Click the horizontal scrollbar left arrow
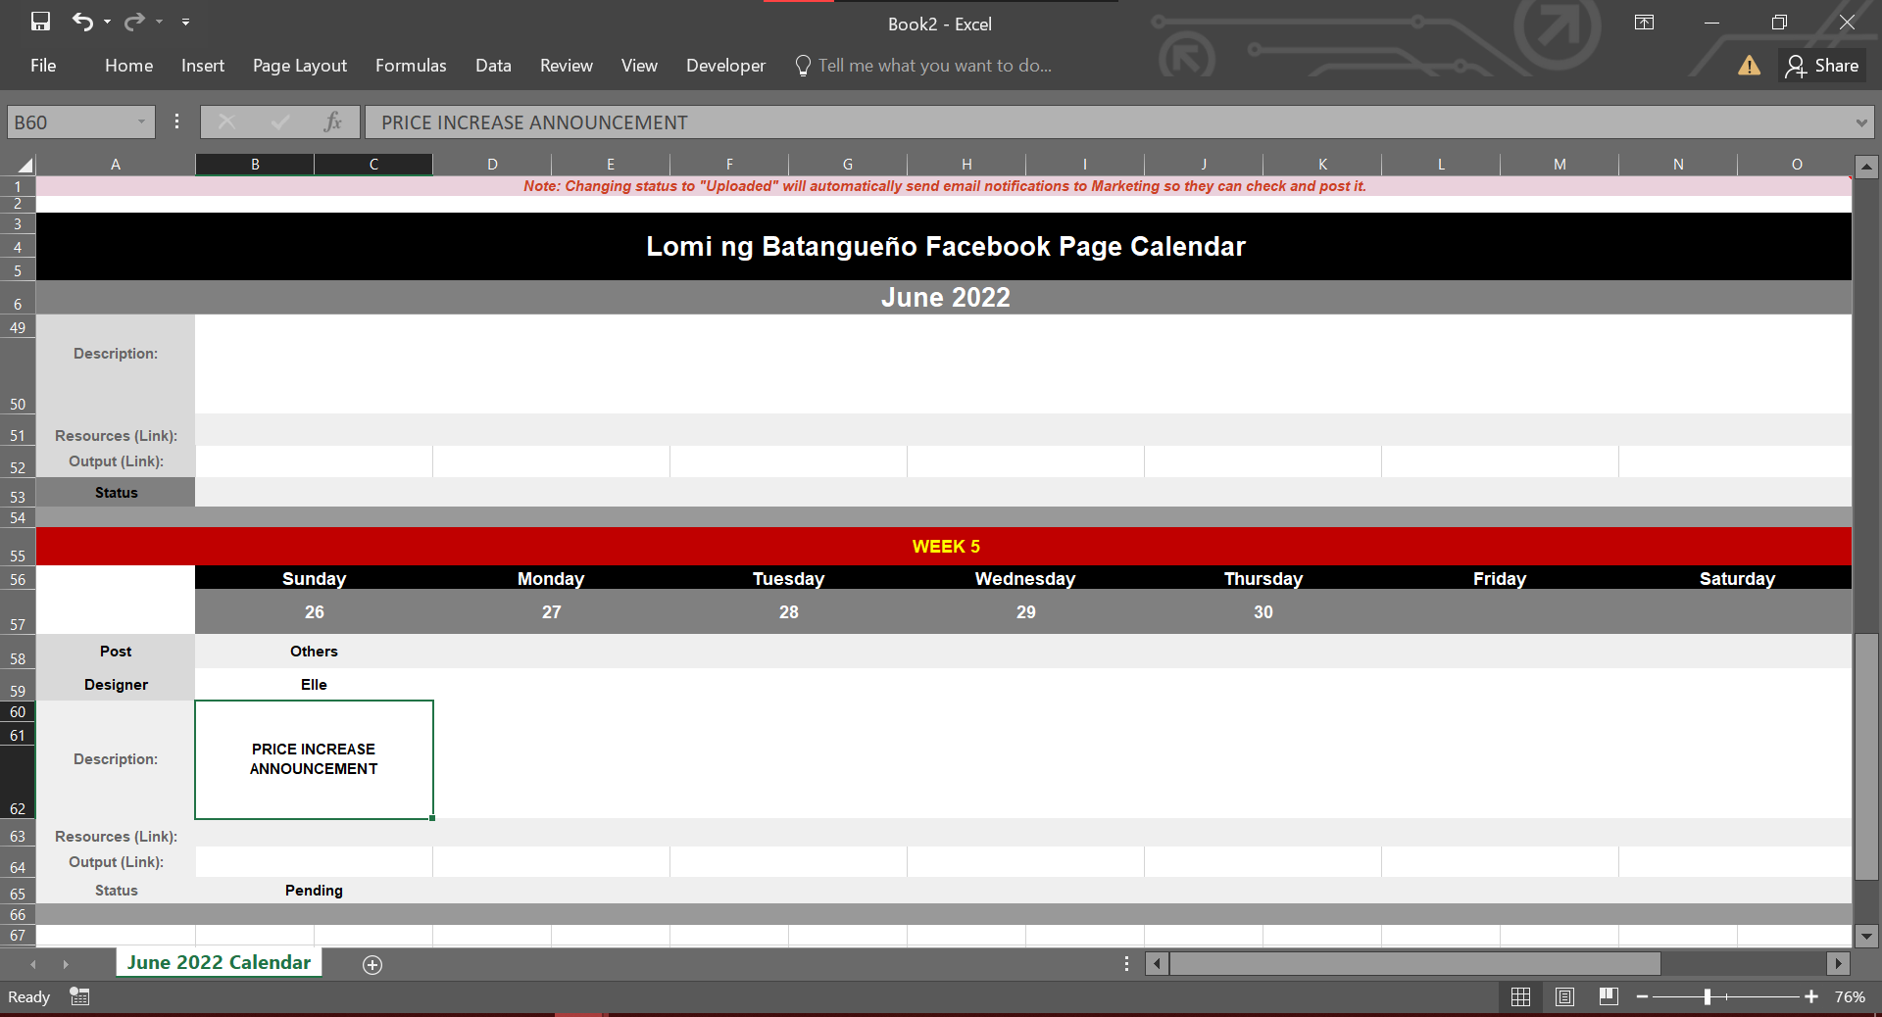This screenshot has width=1882, height=1017. click(x=1158, y=964)
